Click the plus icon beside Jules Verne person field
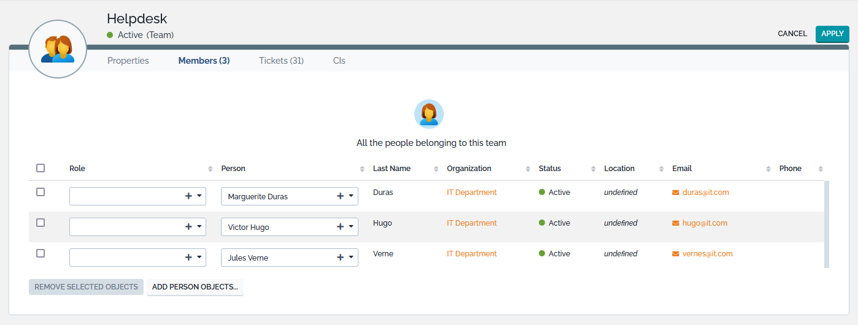Viewport: 858px width, 325px height. pyautogui.click(x=340, y=258)
